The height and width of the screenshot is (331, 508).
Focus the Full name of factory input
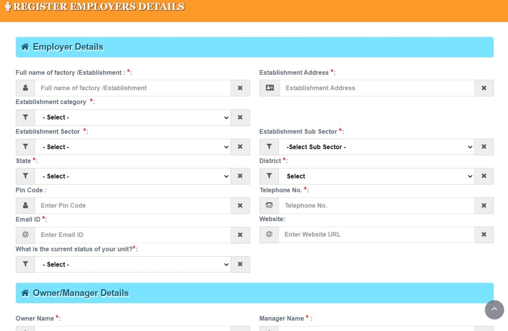point(133,88)
